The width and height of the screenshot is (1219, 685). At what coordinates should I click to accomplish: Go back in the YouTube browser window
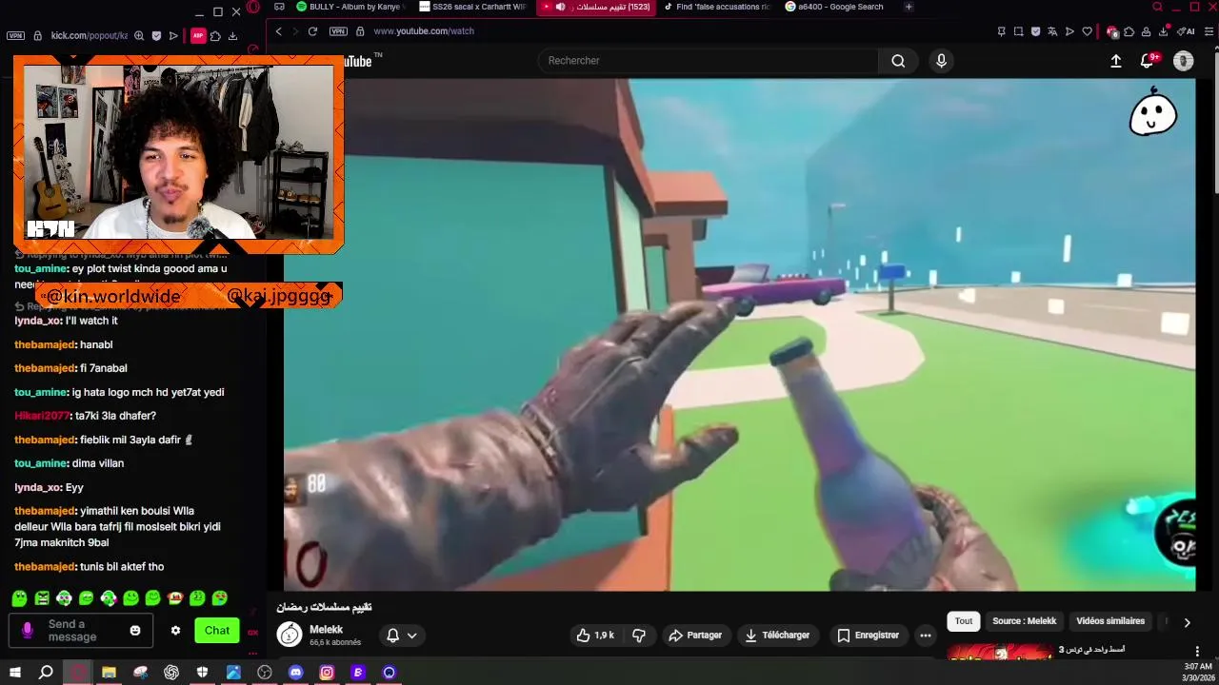point(278,31)
